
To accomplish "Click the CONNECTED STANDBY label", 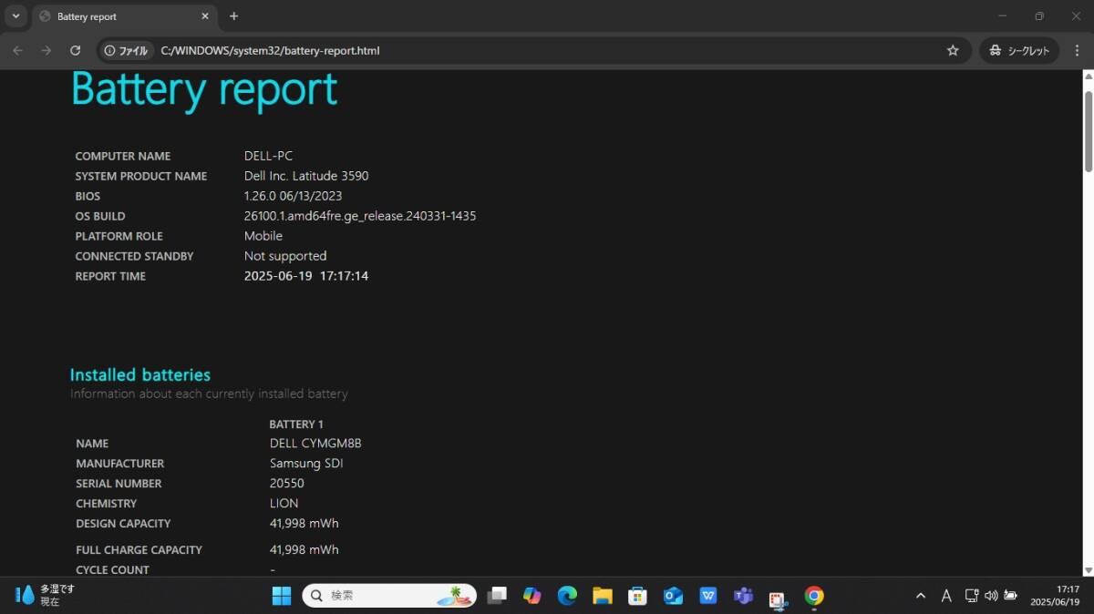I will point(134,256).
